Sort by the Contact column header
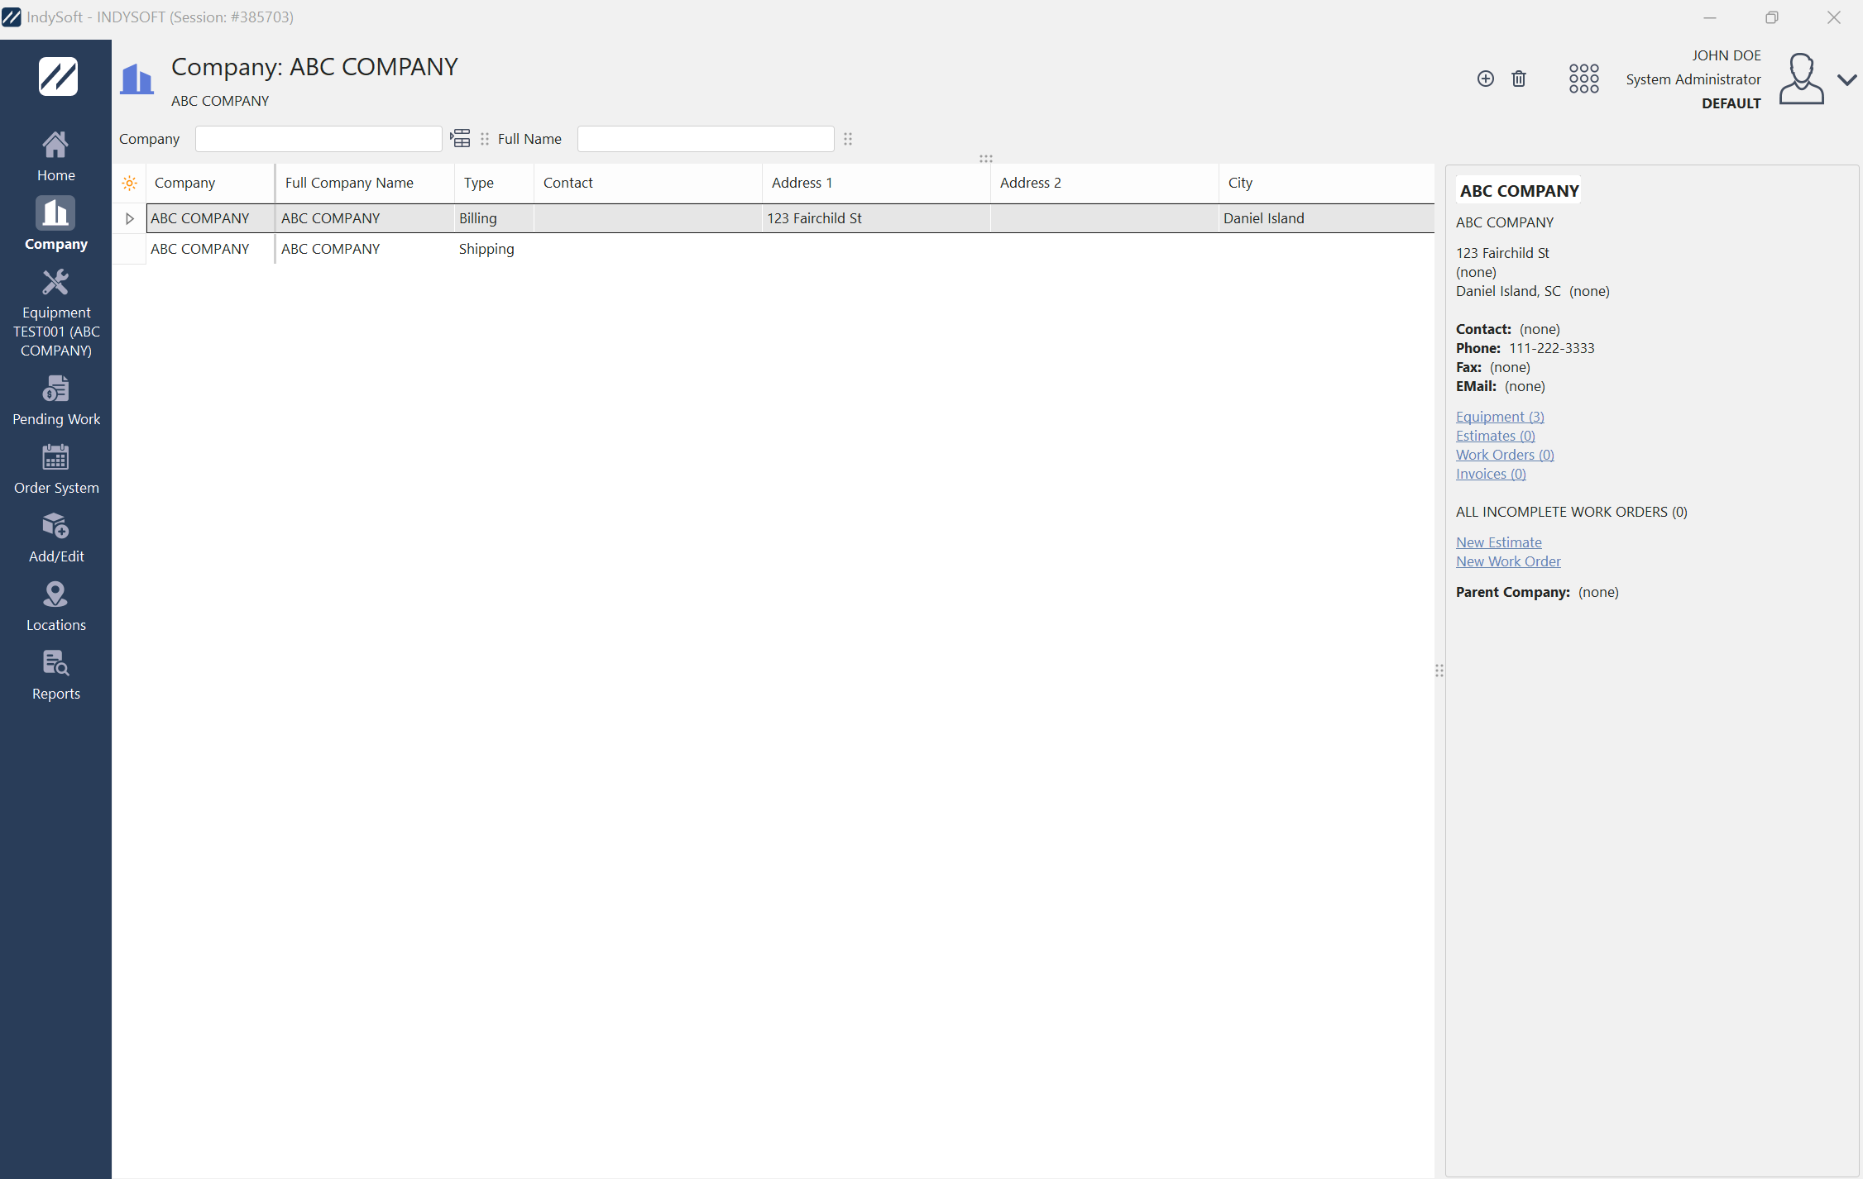The image size is (1863, 1179). point(649,183)
